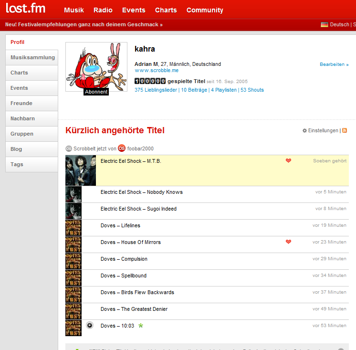Screen dimensions: 356x350
Task: Play the Doves – 10:03 track
Action: coord(90,325)
